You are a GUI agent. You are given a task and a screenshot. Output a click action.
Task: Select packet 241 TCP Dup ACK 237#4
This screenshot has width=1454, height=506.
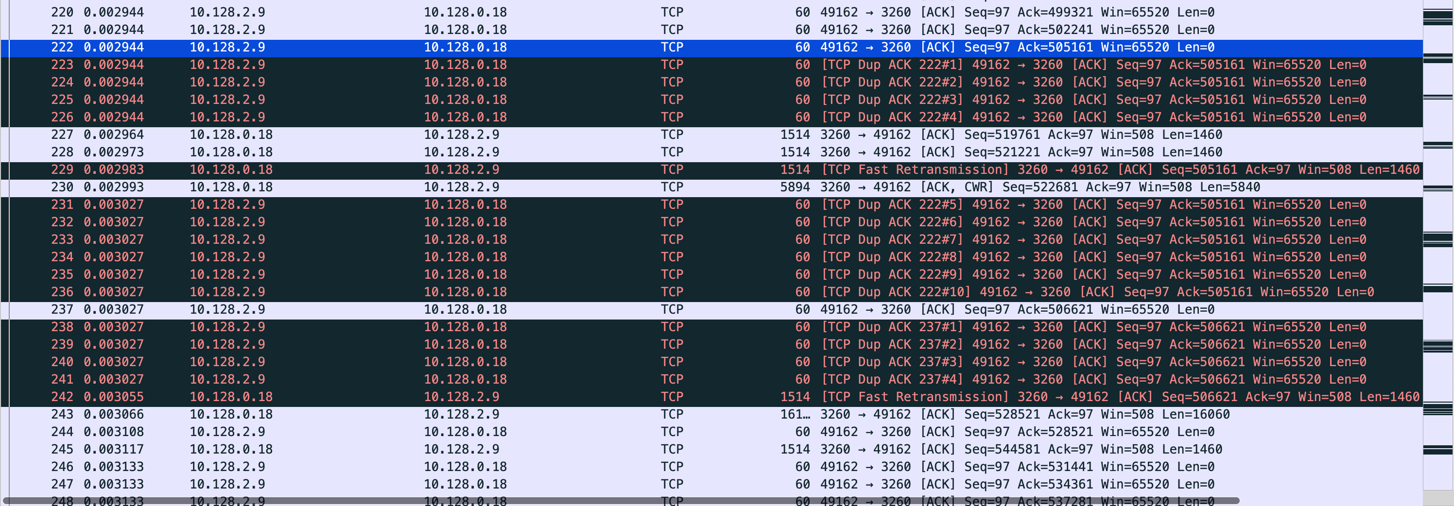point(711,380)
